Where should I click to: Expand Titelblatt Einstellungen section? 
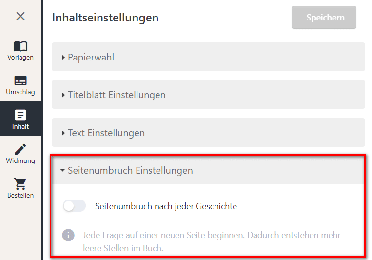click(208, 95)
